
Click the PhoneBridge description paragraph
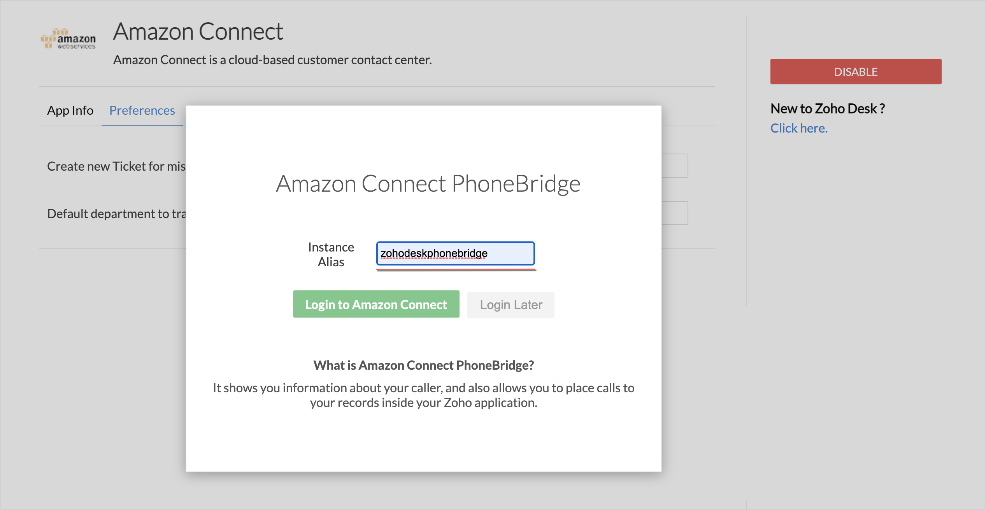423,395
